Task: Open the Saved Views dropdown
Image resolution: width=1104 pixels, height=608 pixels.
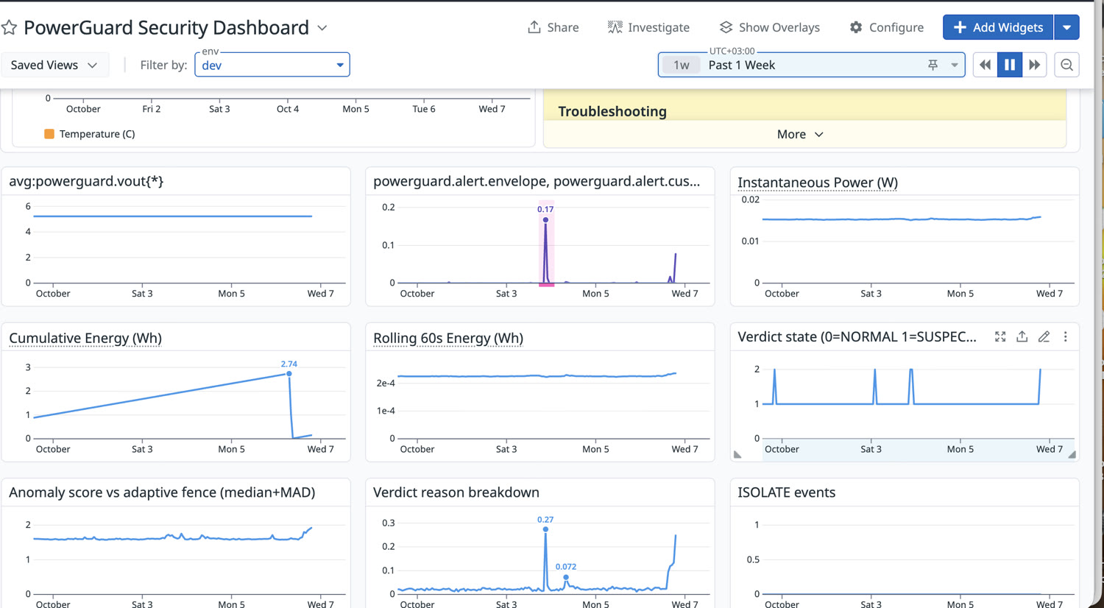Action: 54,65
